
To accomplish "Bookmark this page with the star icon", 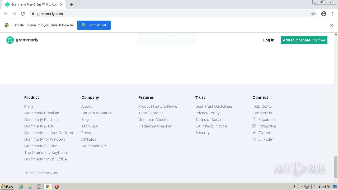I will click(313, 14).
